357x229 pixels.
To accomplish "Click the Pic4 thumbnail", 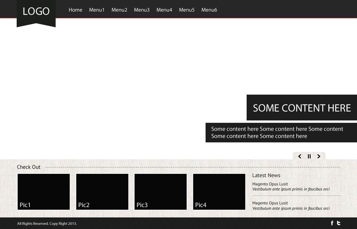I will click(x=219, y=192).
